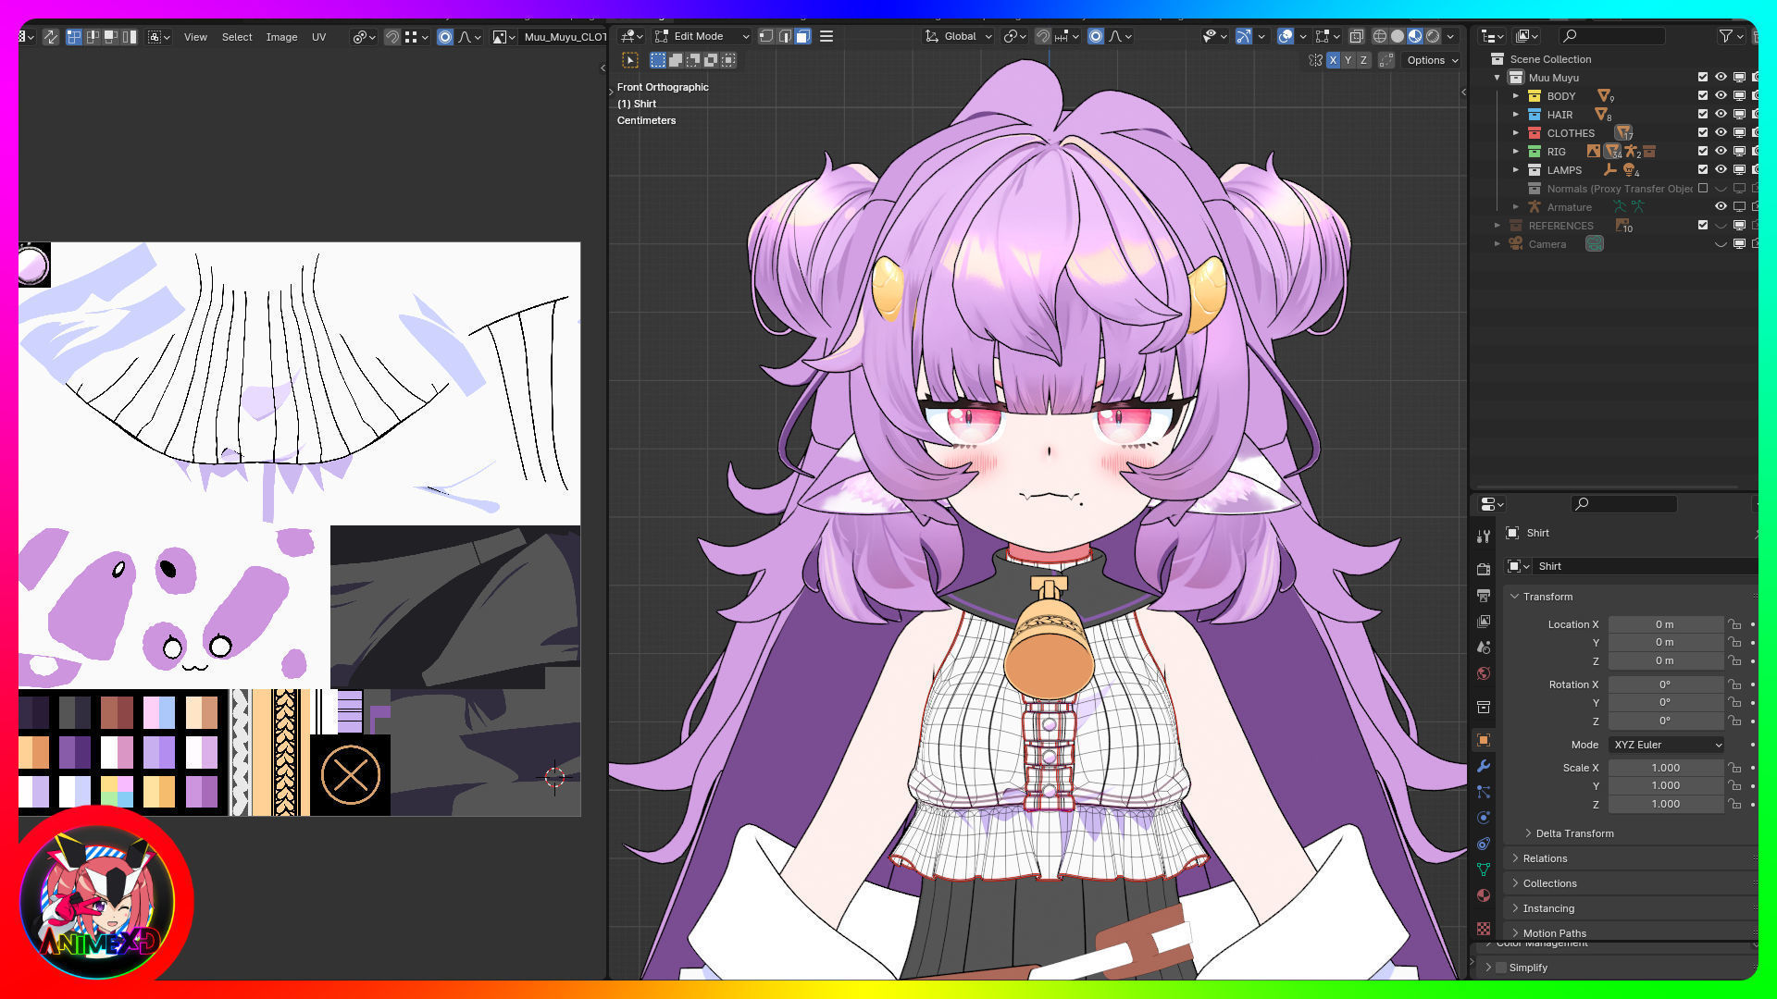Toggle Y axis mirror button

[x=1348, y=60]
